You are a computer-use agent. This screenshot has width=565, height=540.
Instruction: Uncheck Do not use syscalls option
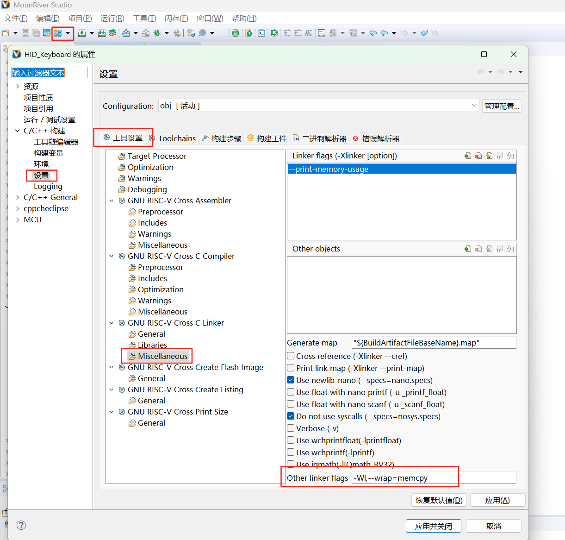coord(291,416)
